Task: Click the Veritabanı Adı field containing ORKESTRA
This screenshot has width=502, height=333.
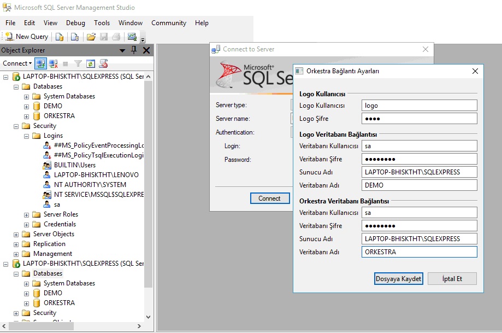Action: pyautogui.click(x=419, y=252)
